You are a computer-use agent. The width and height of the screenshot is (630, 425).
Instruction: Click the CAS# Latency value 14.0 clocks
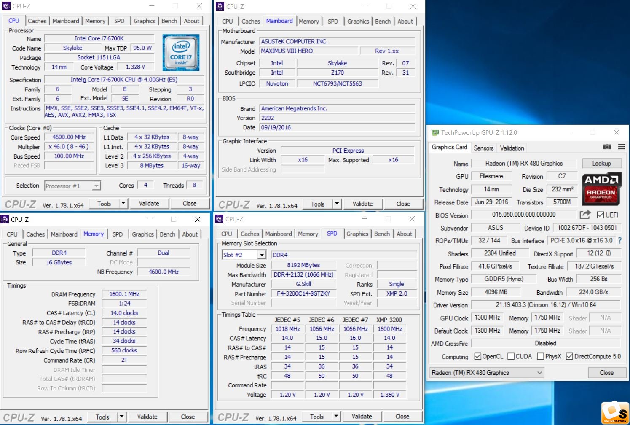[x=124, y=313]
